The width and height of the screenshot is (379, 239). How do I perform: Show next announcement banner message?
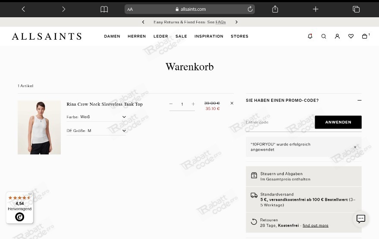pyautogui.click(x=236, y=22)
